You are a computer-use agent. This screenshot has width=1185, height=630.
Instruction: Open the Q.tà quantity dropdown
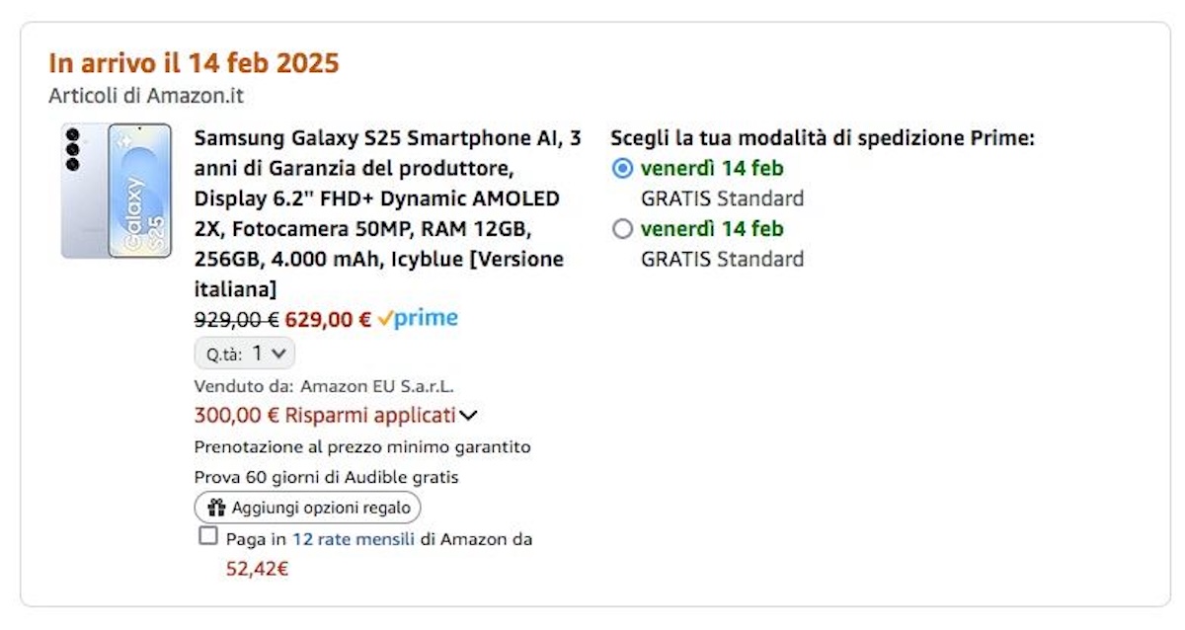coord(244,353)
